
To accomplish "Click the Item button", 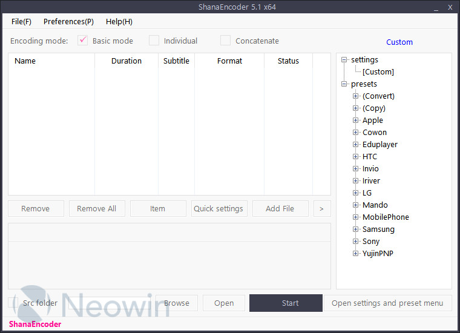I will coord(158,209).
